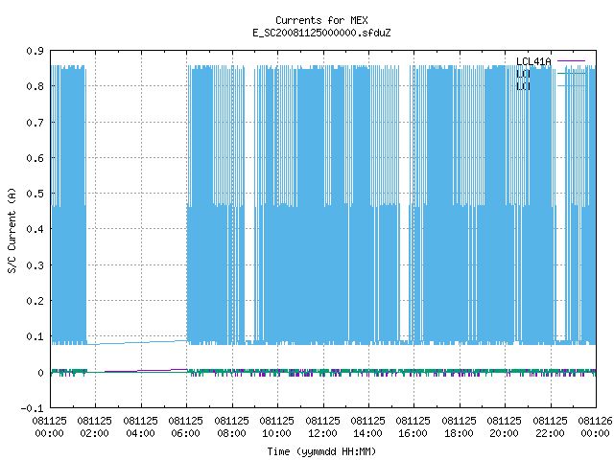Click the y-axis tick label '0.1'

[35, 336]
